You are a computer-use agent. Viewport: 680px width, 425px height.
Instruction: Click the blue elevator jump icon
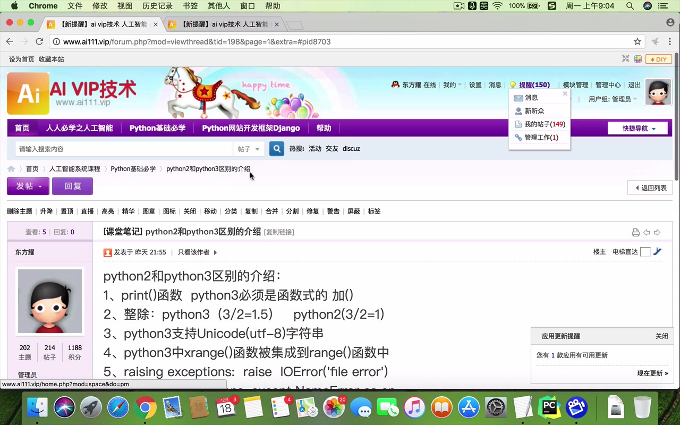click(658, 251)
